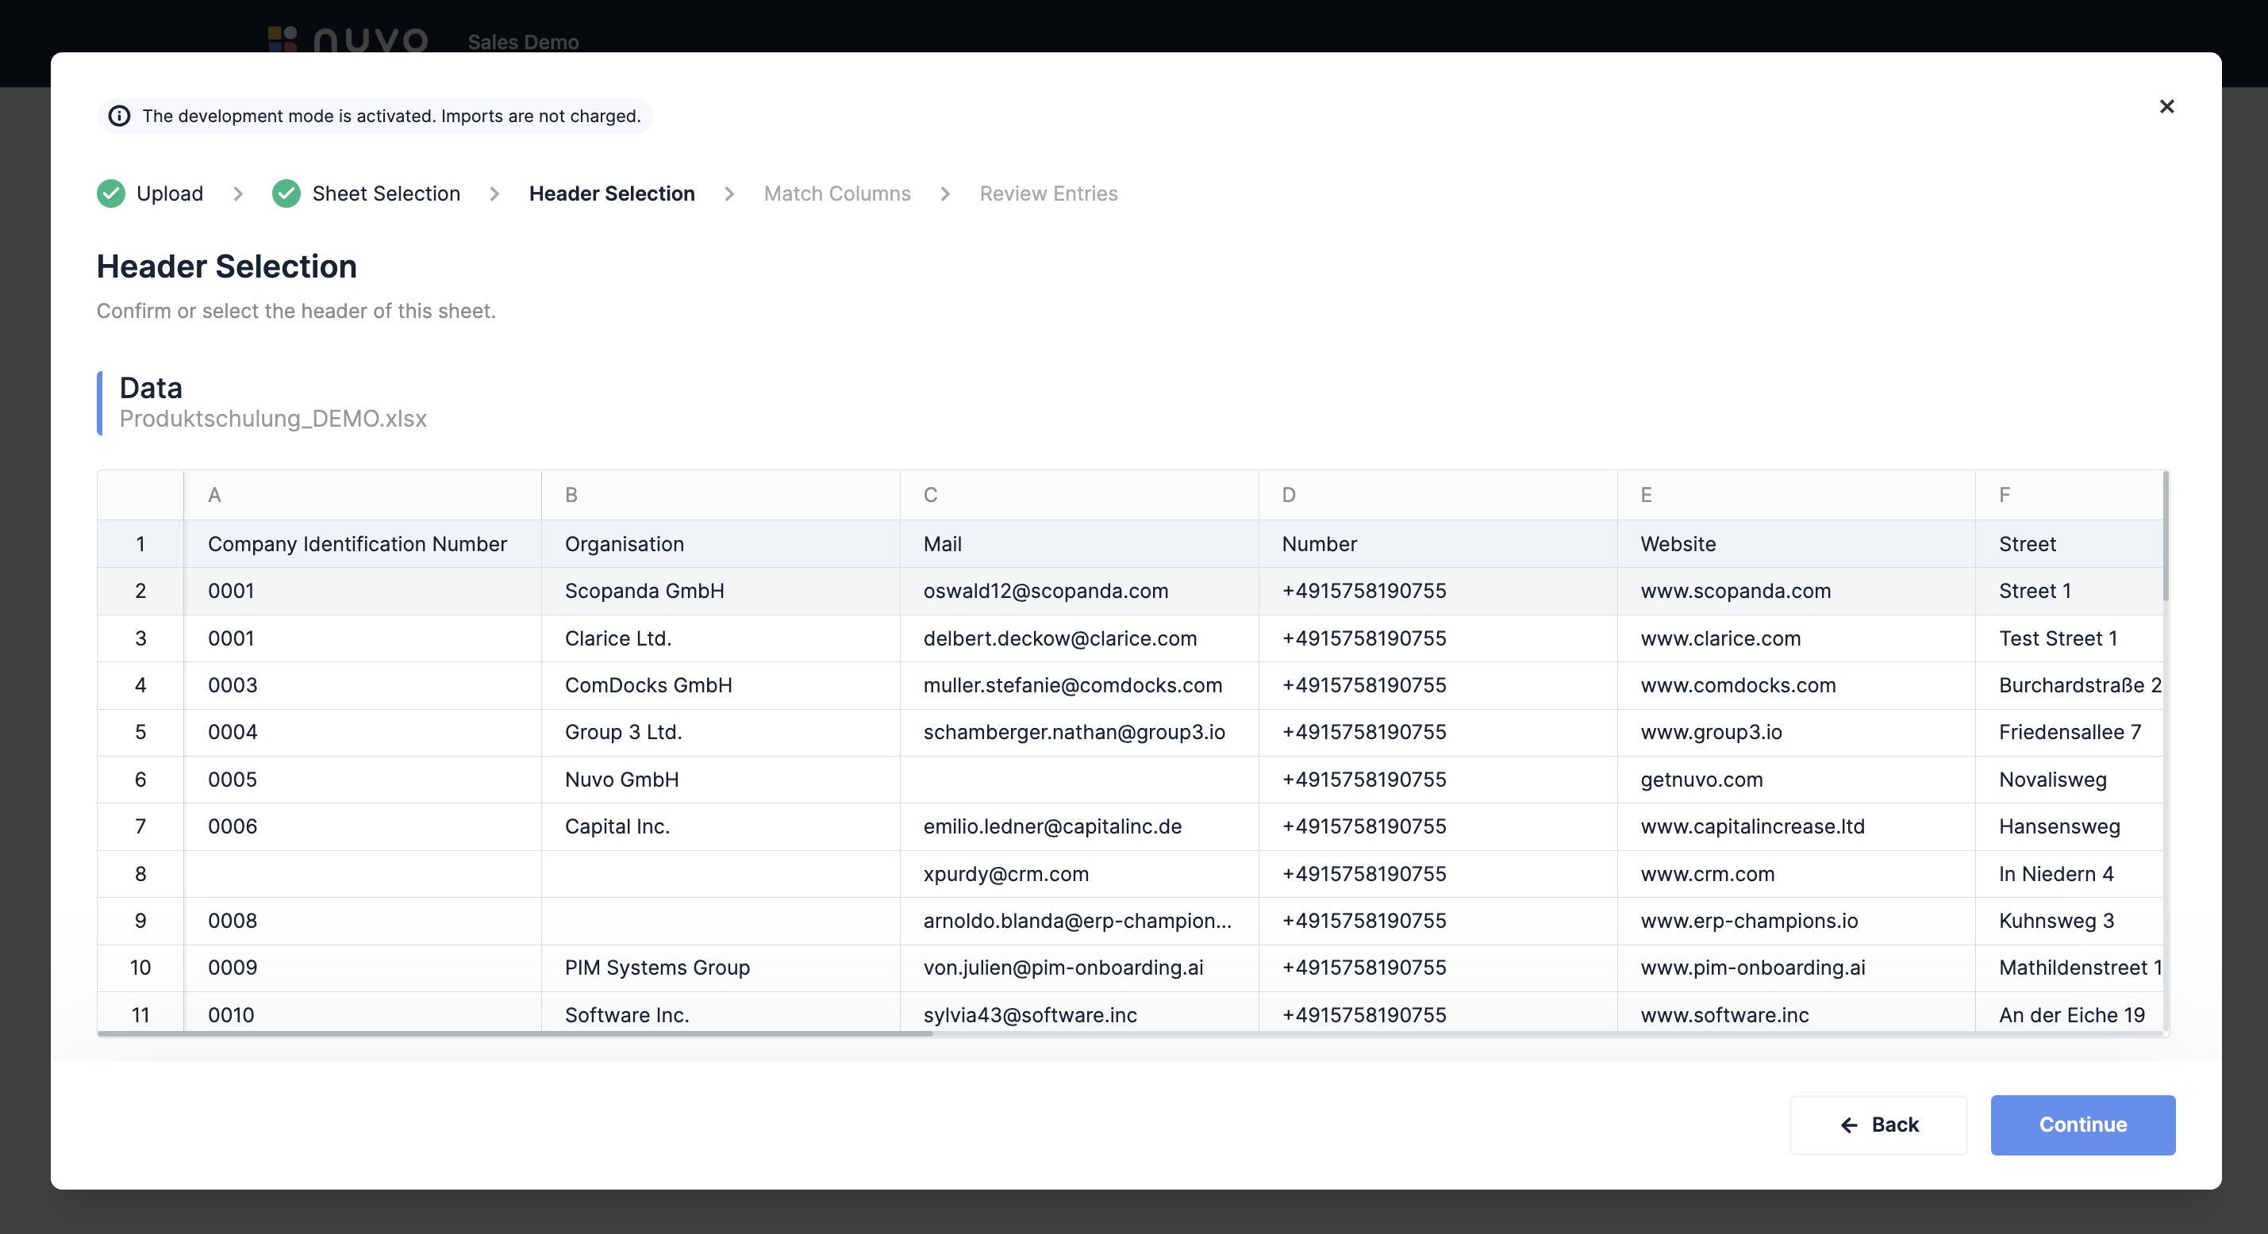Go to the Upload step
The image size is (2268, 1234).
169,194
